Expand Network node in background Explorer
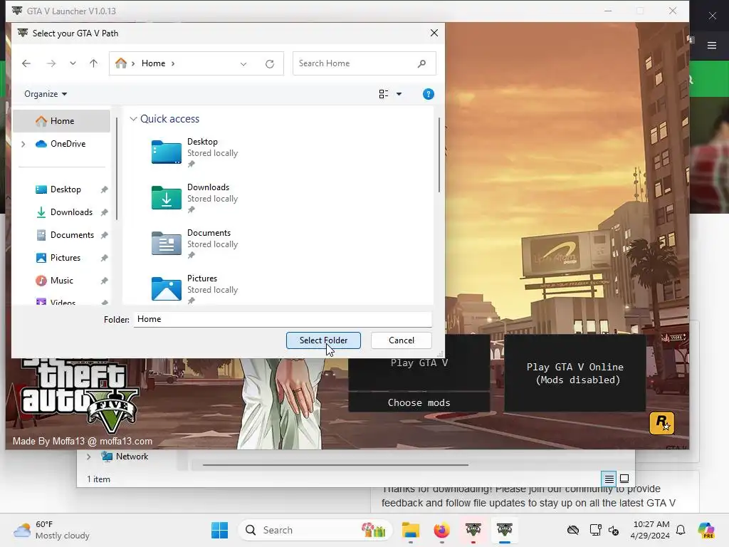729x547 pixels. tap(89, 457)
